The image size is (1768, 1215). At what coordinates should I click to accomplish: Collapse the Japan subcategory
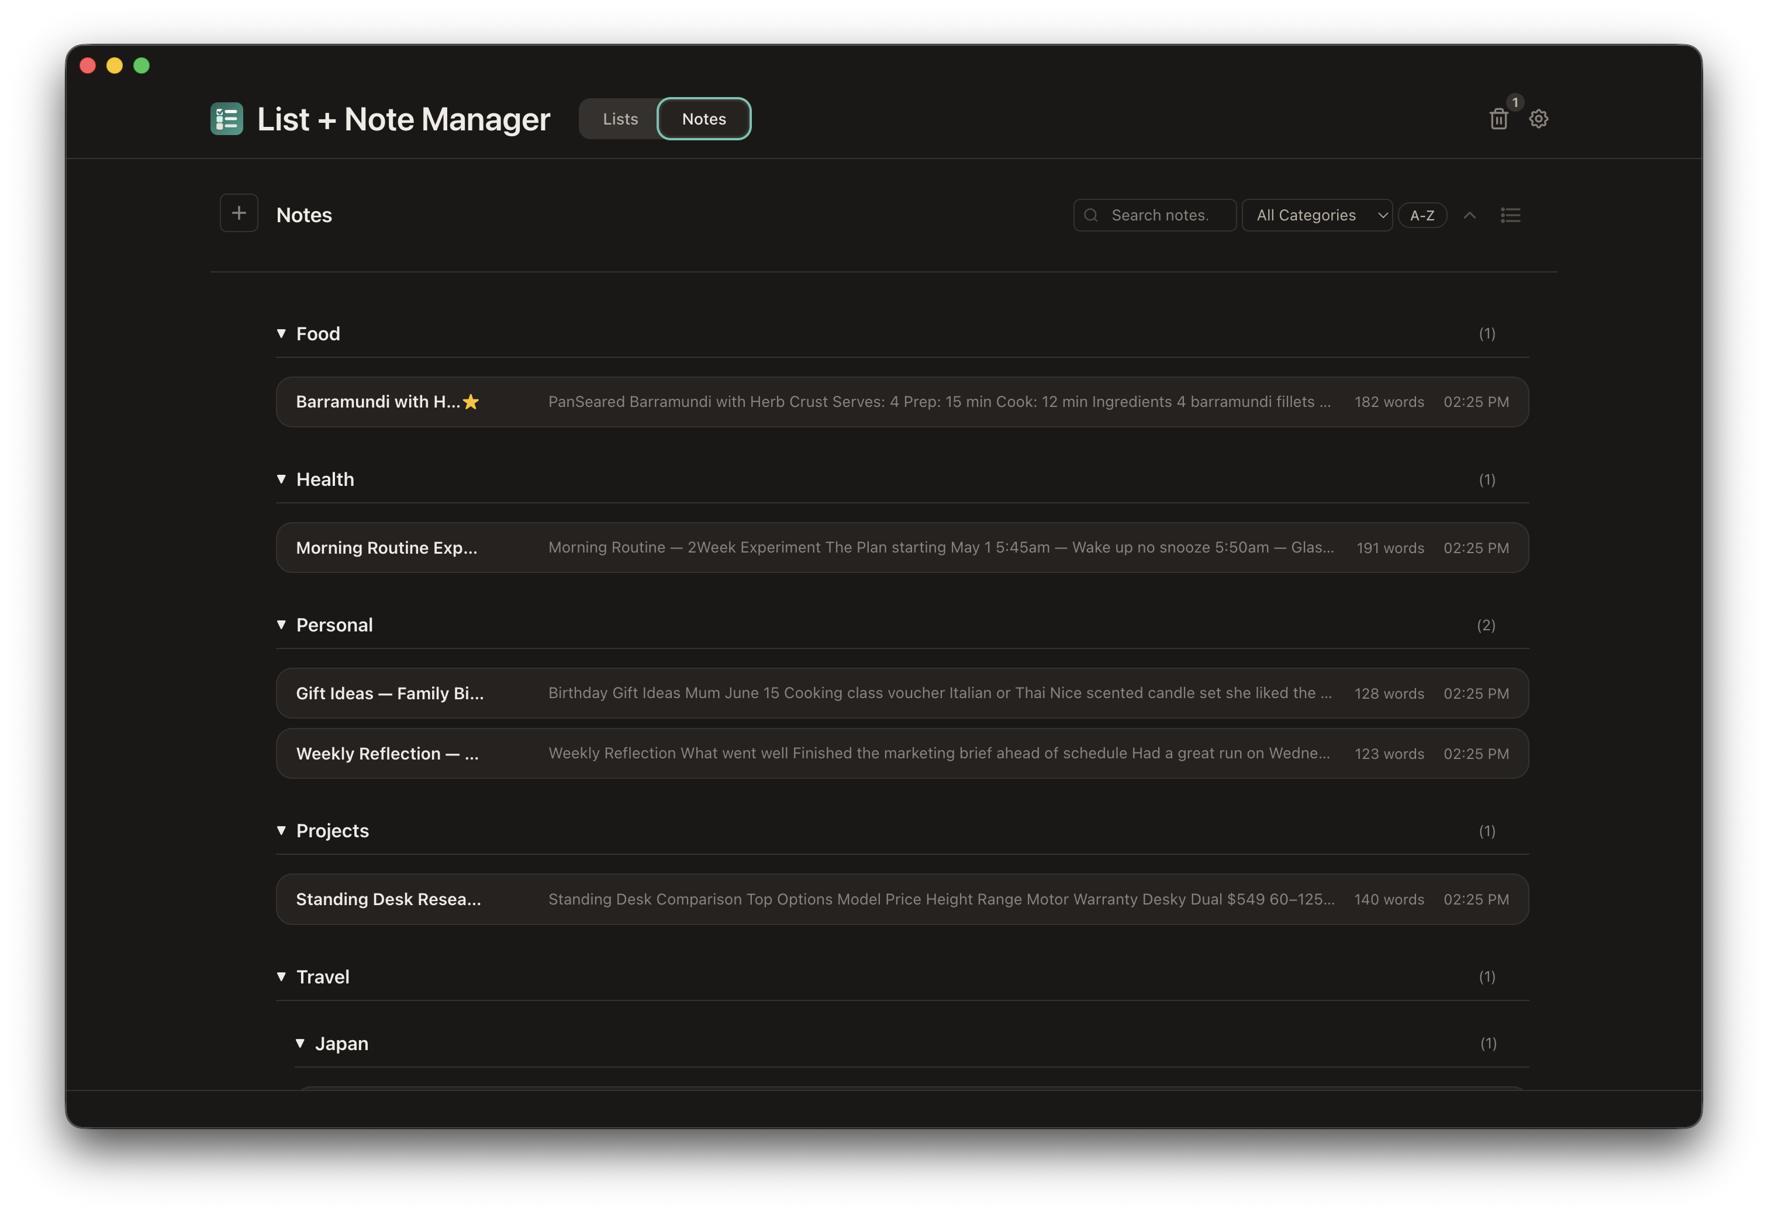pyautogui.click(x=301, y=1043)
